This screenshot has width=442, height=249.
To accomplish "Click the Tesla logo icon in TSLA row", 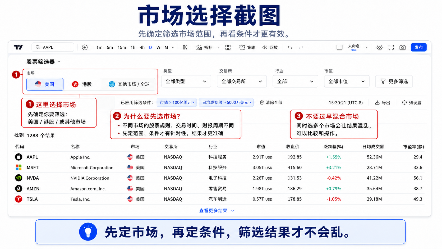I will [19, 199].
